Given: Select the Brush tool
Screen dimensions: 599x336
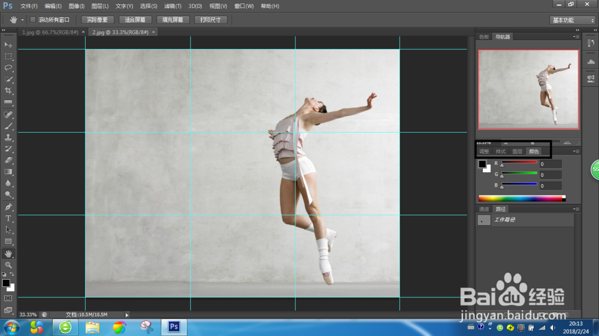Looking at the screenshot, I should click(x=8, y=126).
